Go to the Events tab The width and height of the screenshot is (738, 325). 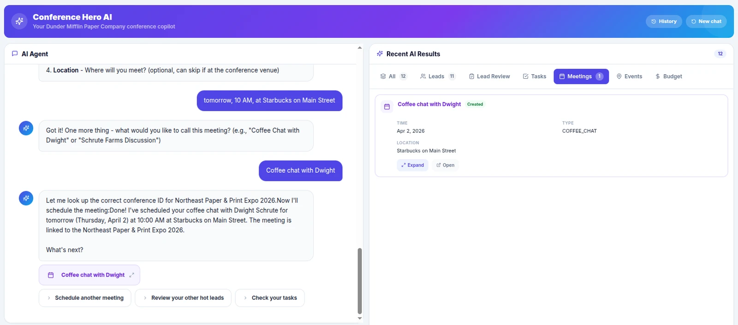pyautogui.click(x=629, y=77)
